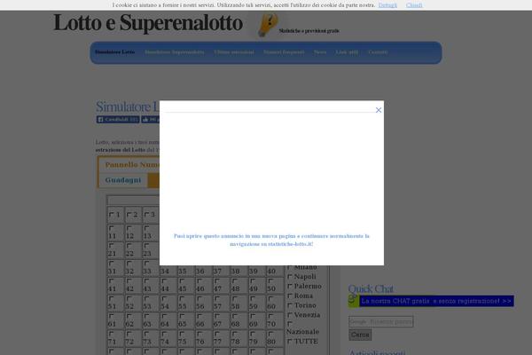Viewport: 532px width, 355px height.
Task: Tick the checkbox for number 11
Action: point(112,228)
